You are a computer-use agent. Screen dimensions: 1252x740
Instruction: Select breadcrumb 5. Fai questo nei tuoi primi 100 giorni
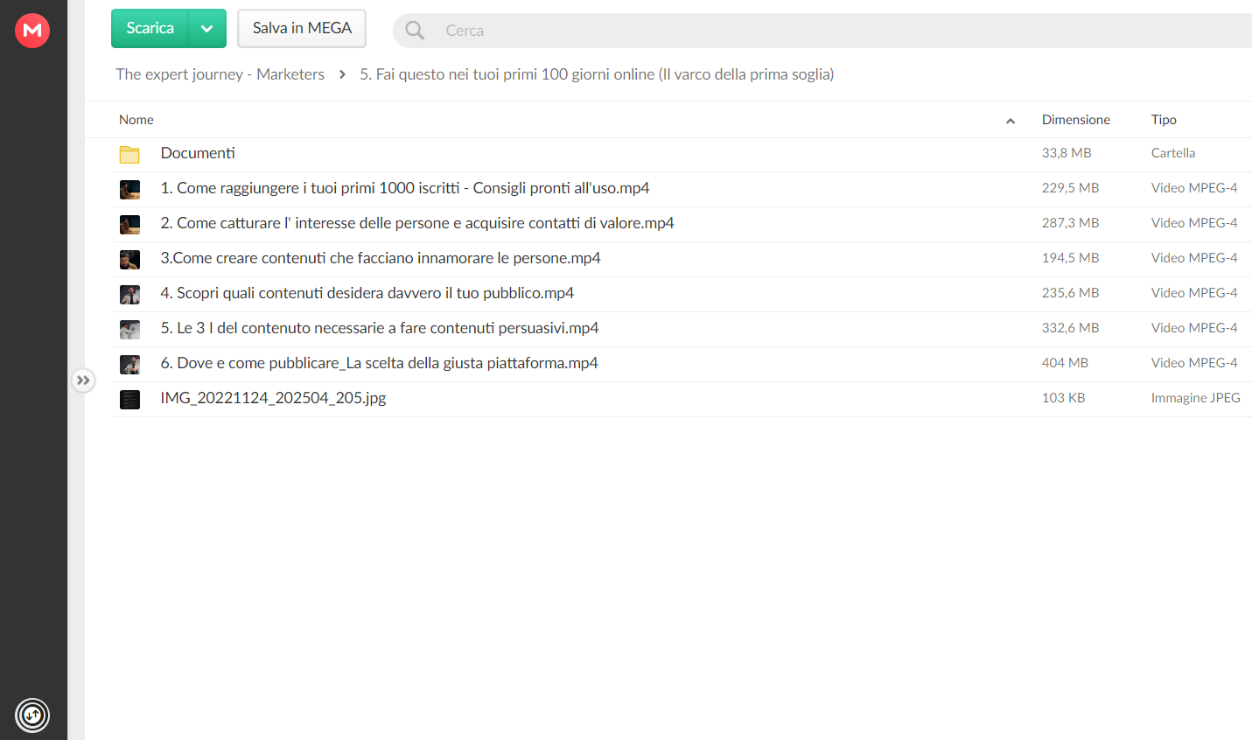597,74
